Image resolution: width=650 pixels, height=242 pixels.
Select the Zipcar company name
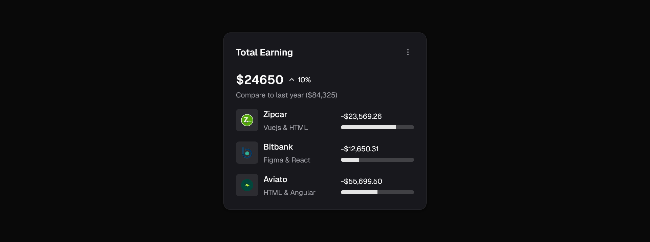pos(275,114)
